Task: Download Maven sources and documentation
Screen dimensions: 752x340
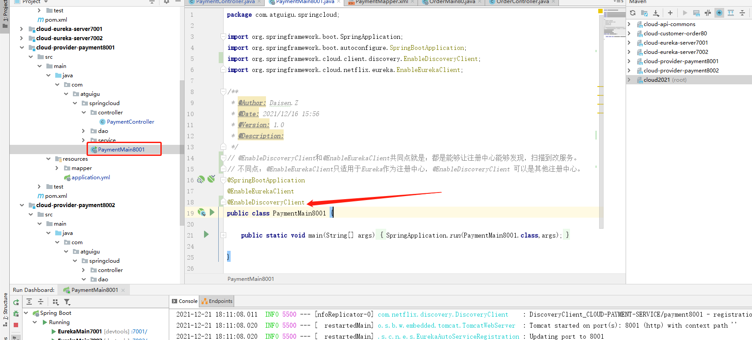Action: click(656, 13)
